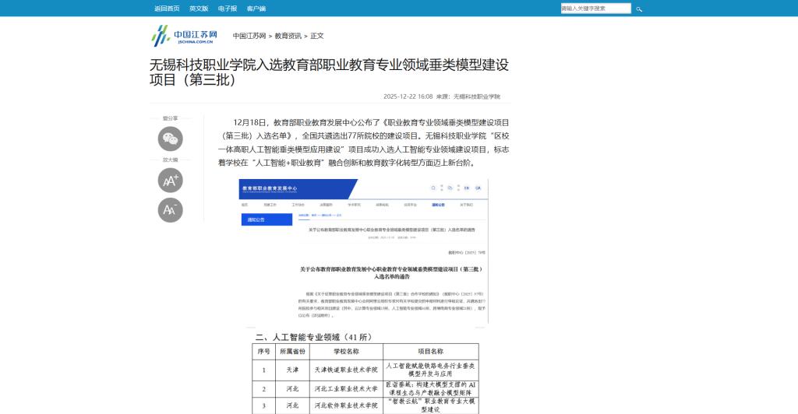Share article via the WeChat icon
Screen dimensions: 798x414
[170, 139]
